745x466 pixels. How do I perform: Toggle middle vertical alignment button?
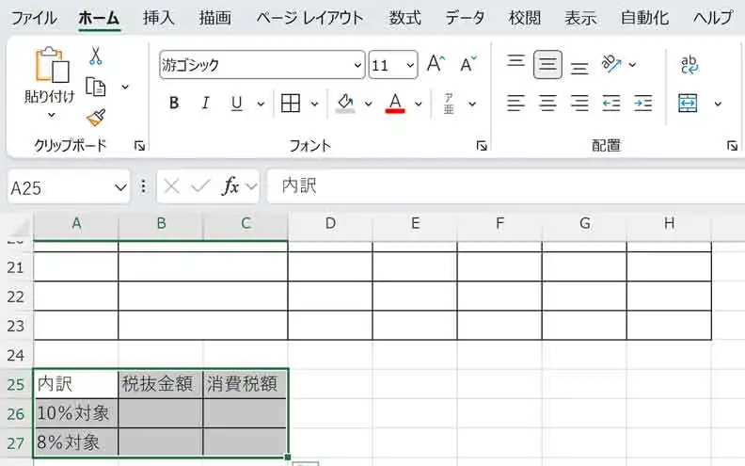pos(548,64)
